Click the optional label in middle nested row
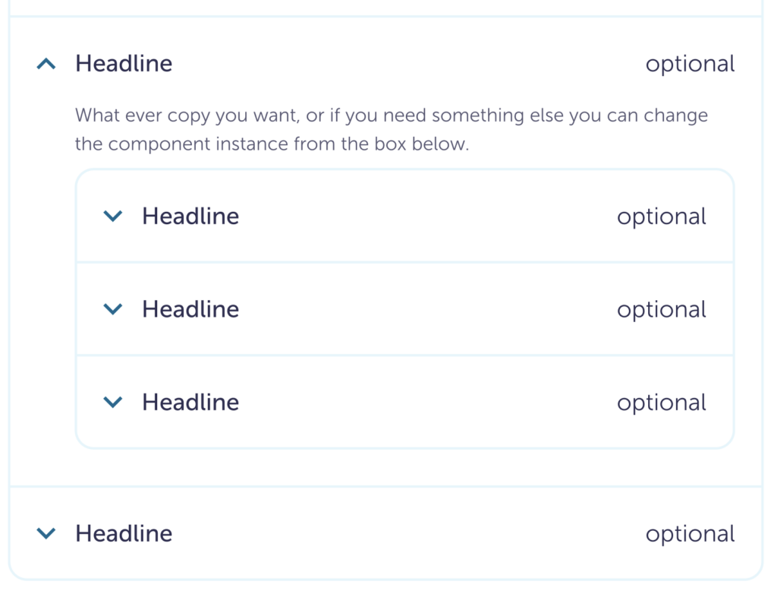 pyautogui.click(x=661, y=310)
